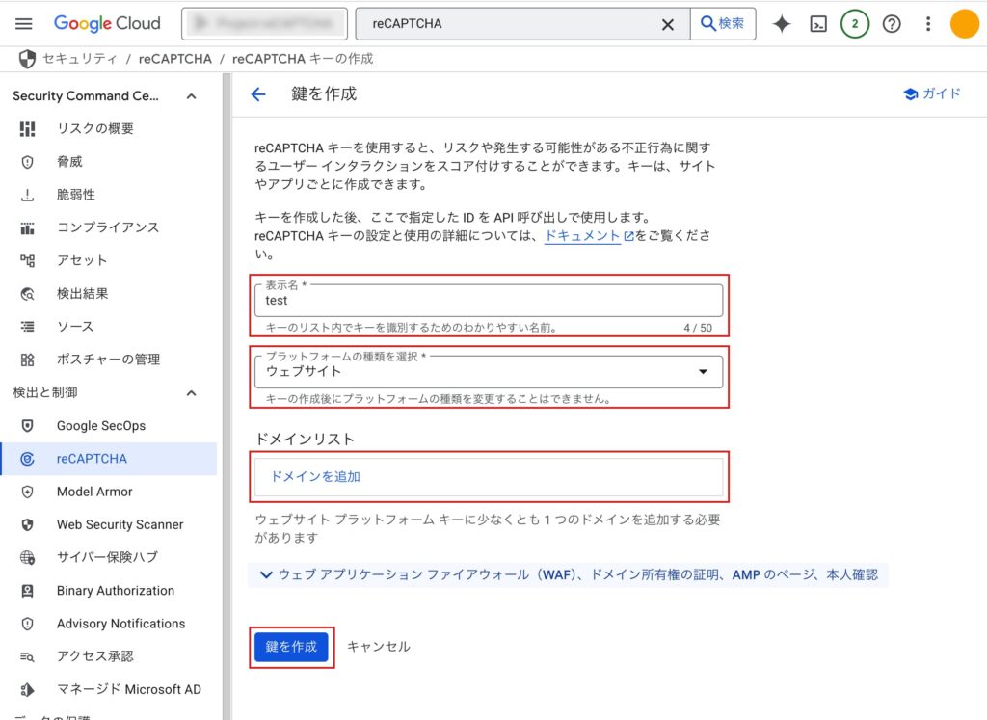Viewport: 987px width, 720px height.
Task: Click the リスクの概要 dashboard icon
Action: pyautogui.click(x=27, y=129)
